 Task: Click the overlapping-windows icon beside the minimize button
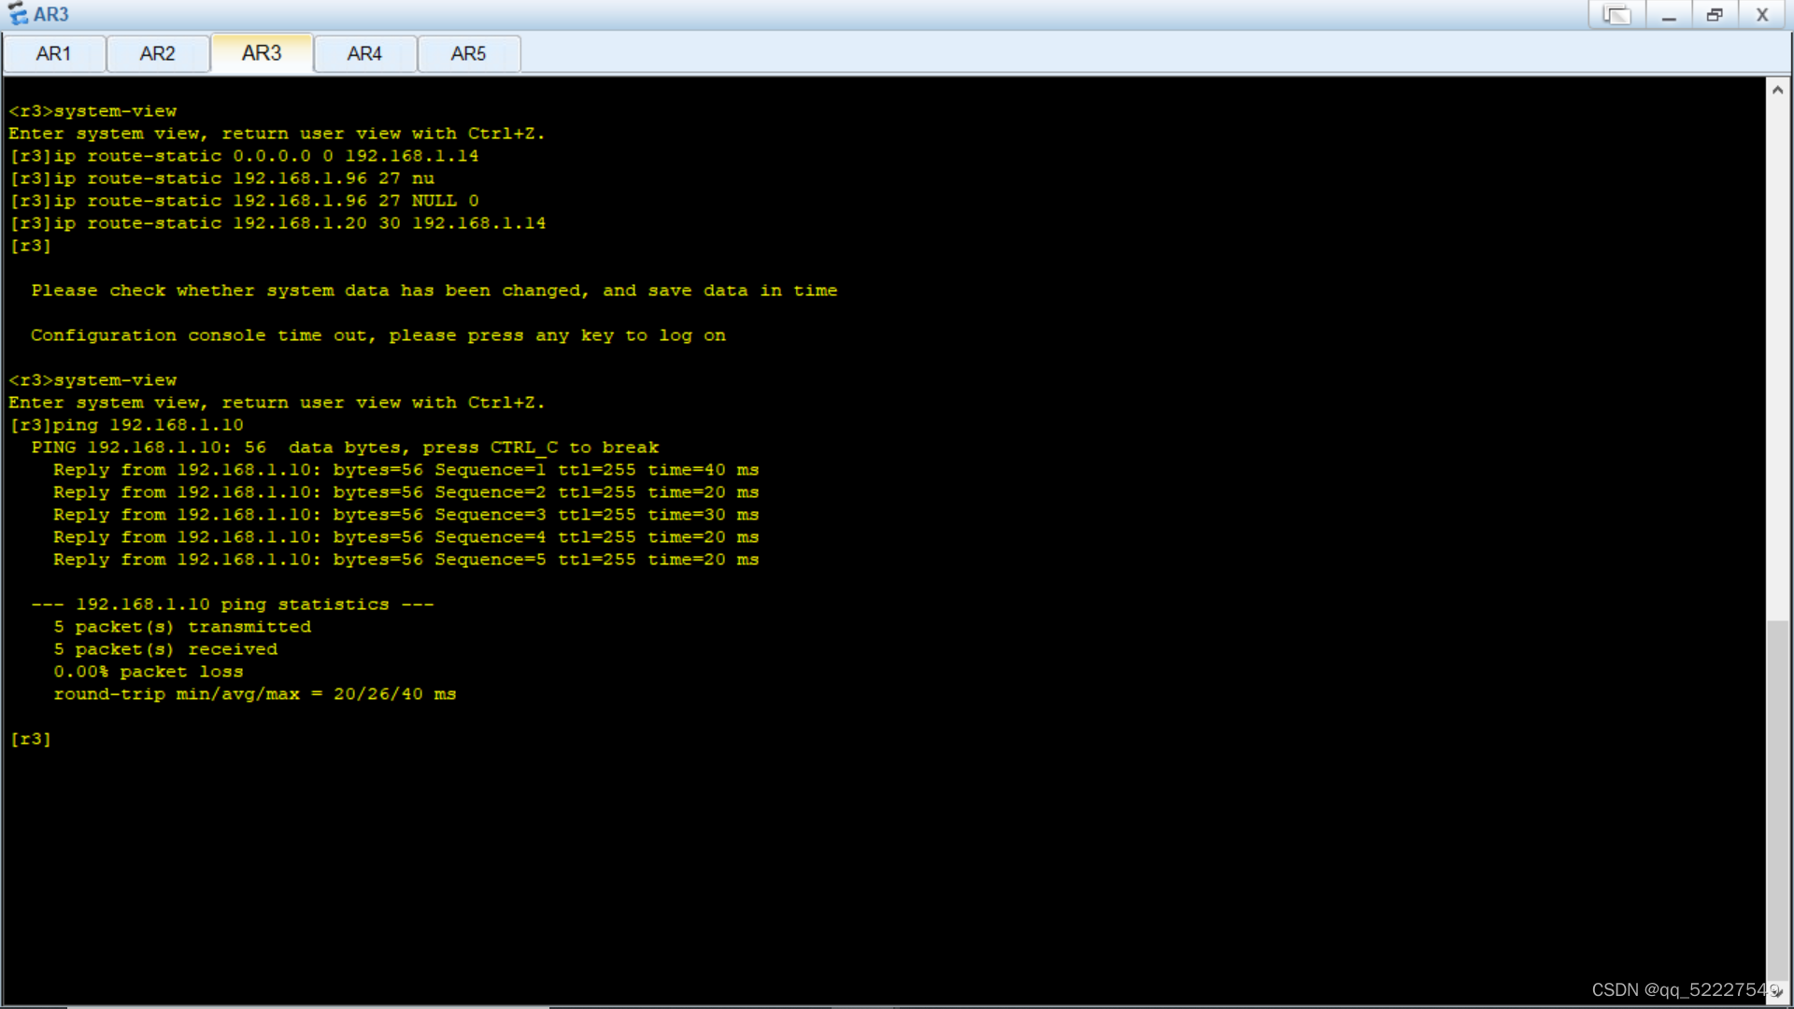(1617, 15)
